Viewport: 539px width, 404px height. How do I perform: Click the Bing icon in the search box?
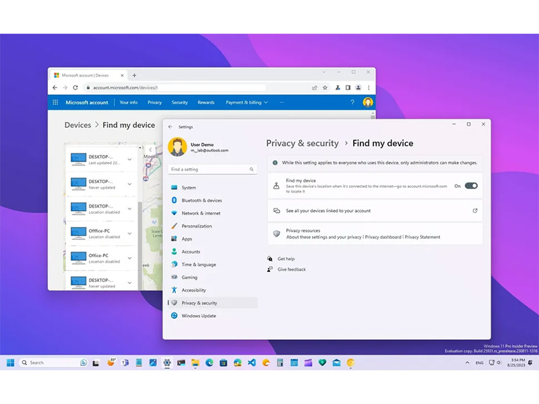coord(84,363)
